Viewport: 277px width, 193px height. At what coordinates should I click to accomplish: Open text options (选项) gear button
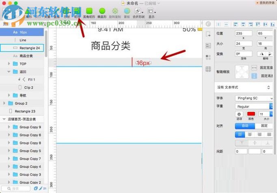(x=239, y=114)
